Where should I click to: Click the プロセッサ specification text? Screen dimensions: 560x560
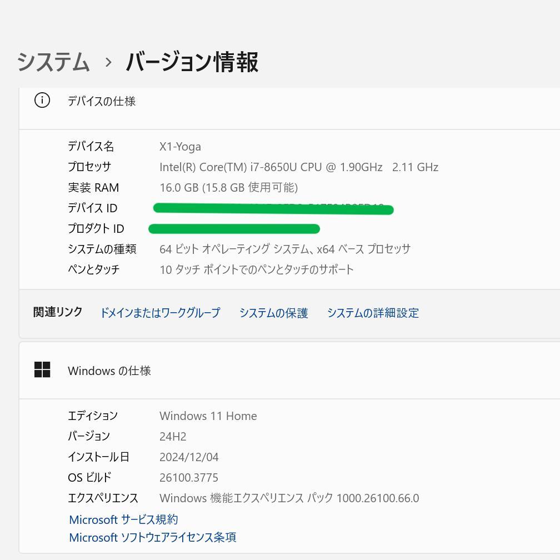(298, 167)
